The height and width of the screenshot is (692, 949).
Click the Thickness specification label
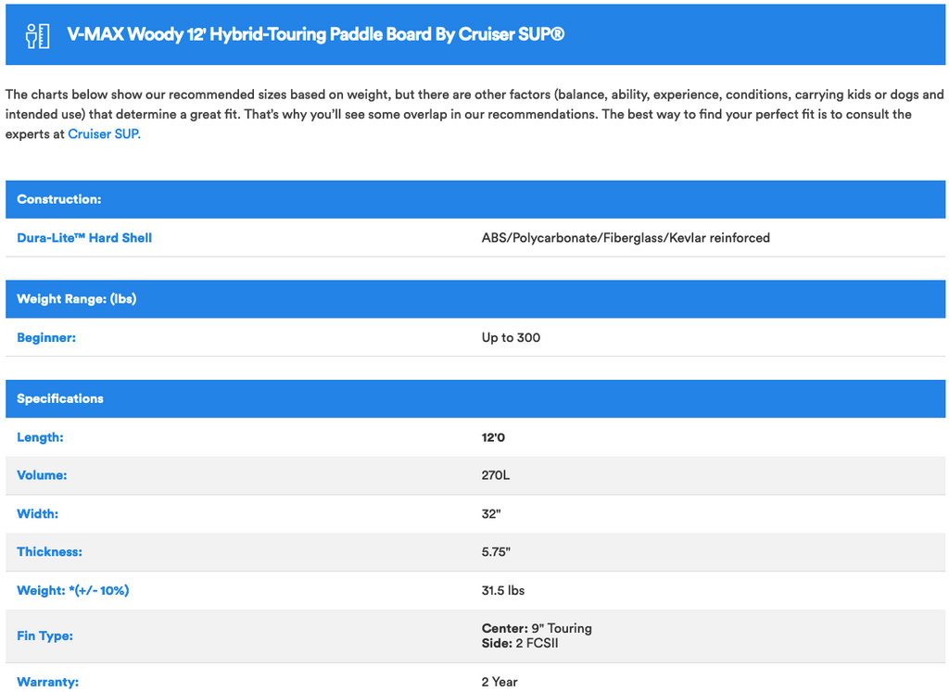pos(49,552)
